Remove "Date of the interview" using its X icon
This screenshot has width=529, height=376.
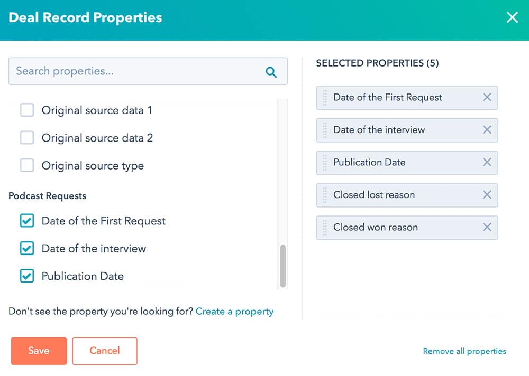(487, 130)
